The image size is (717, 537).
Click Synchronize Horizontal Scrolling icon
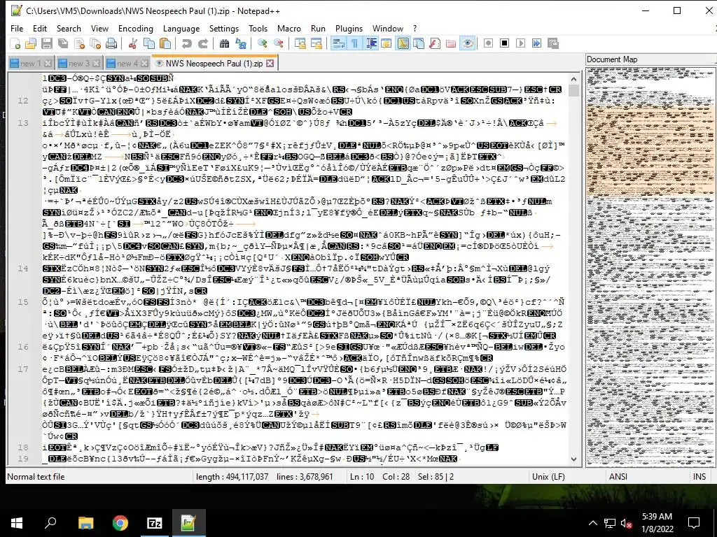point(316,43)
